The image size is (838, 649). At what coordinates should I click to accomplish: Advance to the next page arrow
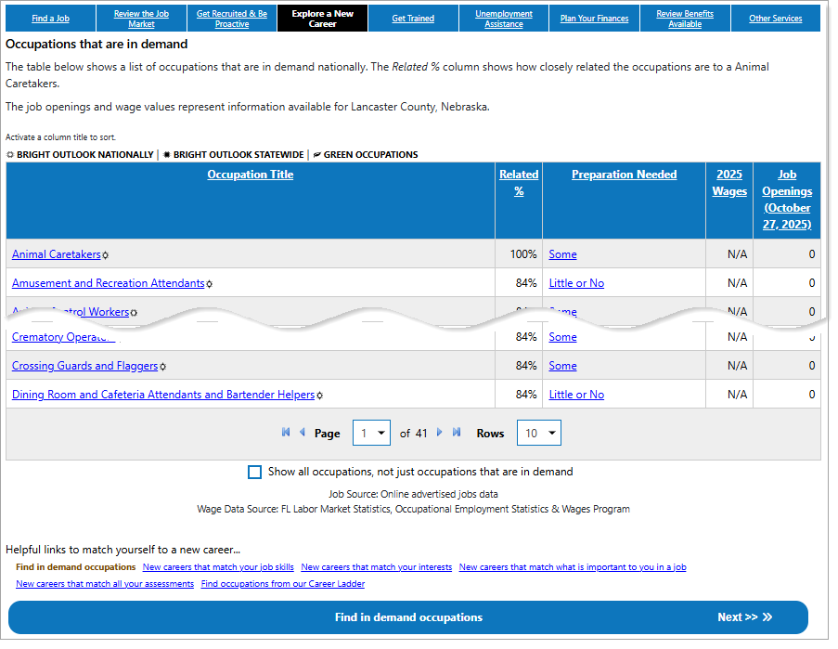tap(440, 433)
